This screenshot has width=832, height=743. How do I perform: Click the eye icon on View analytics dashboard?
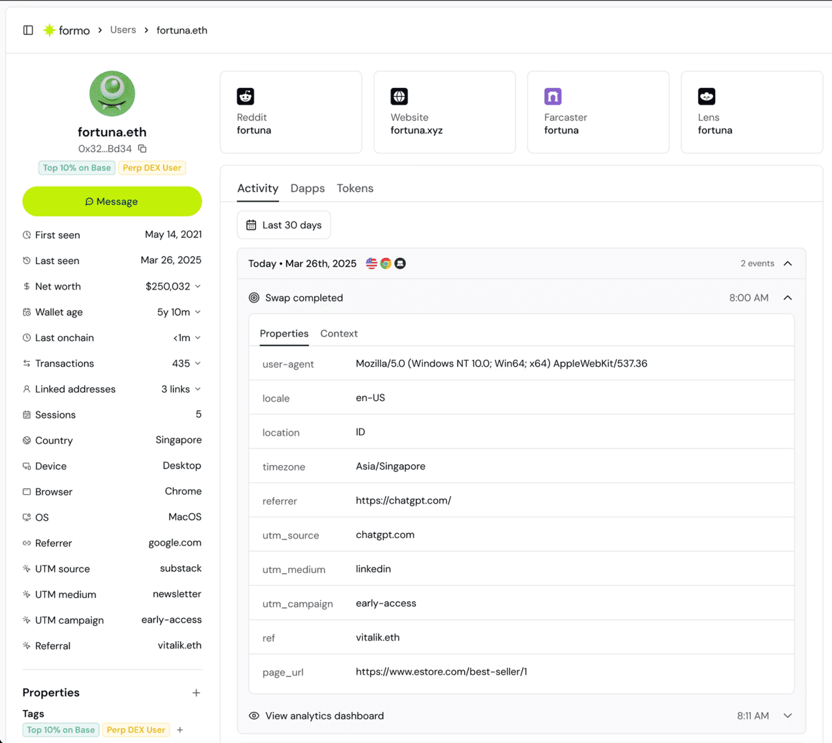254,715
